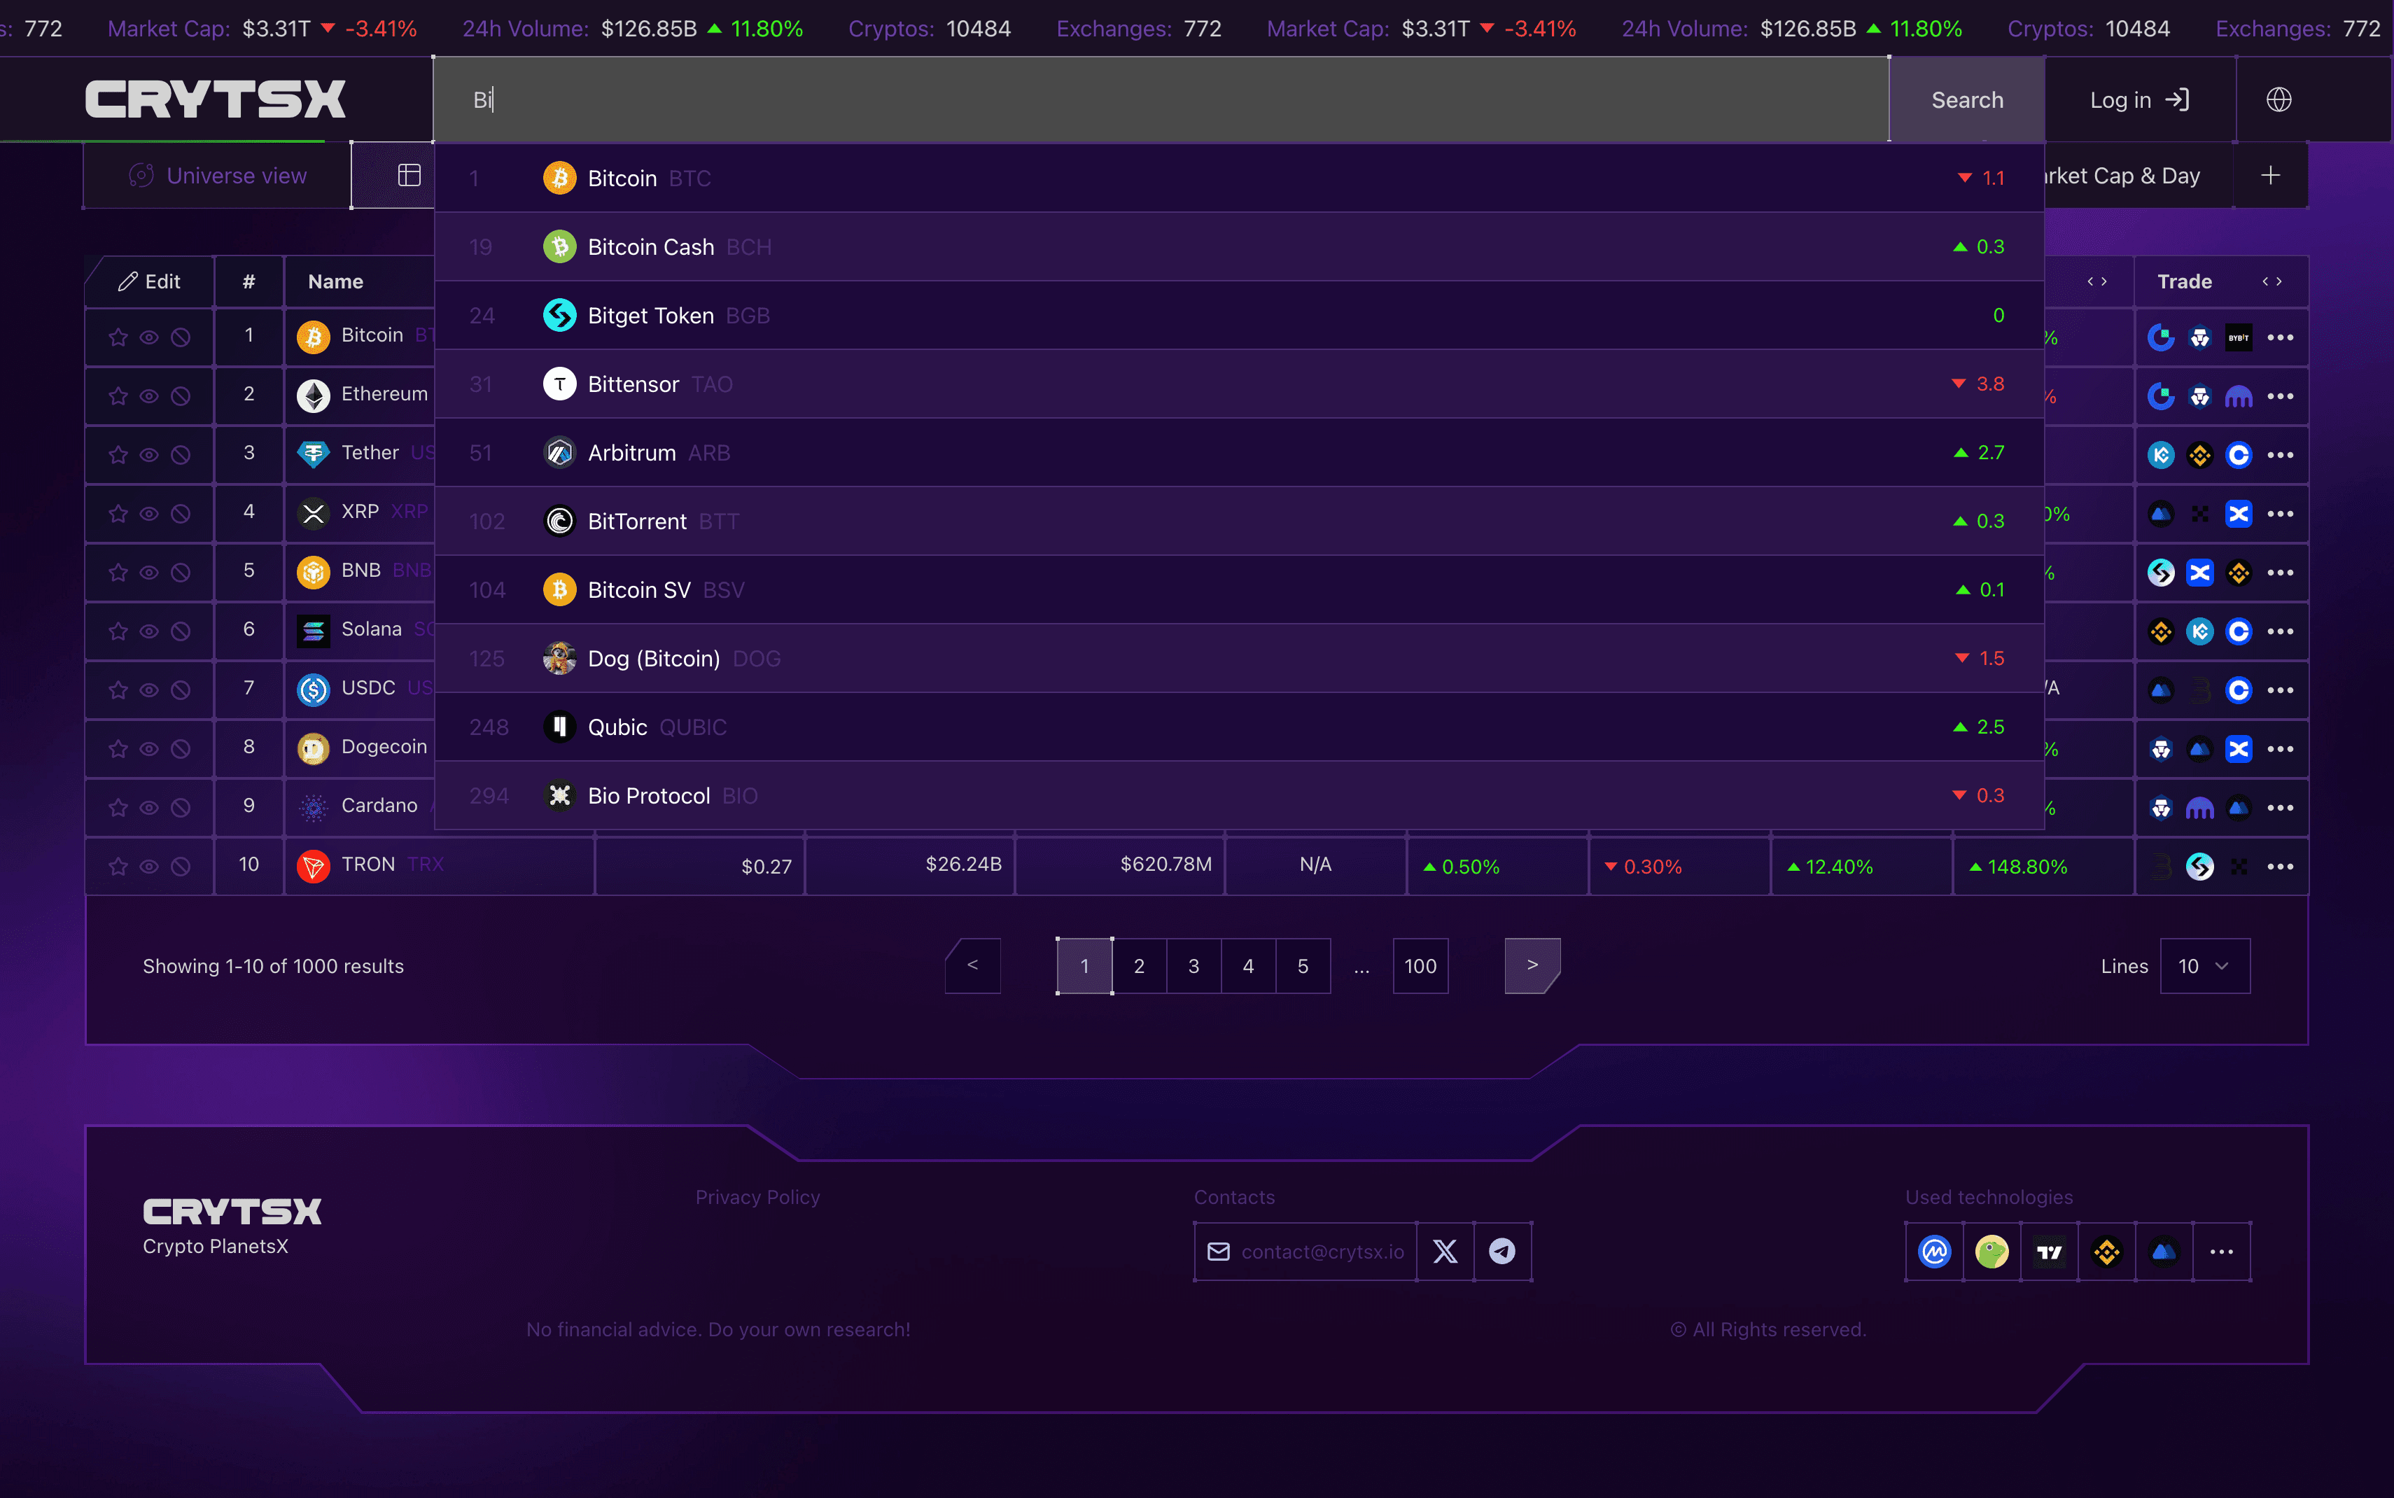Click the Coinbase icon in USDC row
This screenshot has width=2394, height=1498.
pos(2239,690)
